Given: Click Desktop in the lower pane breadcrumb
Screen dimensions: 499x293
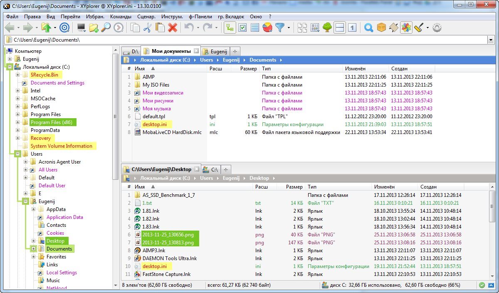Looking at the screenshot, I should (259, 178).
